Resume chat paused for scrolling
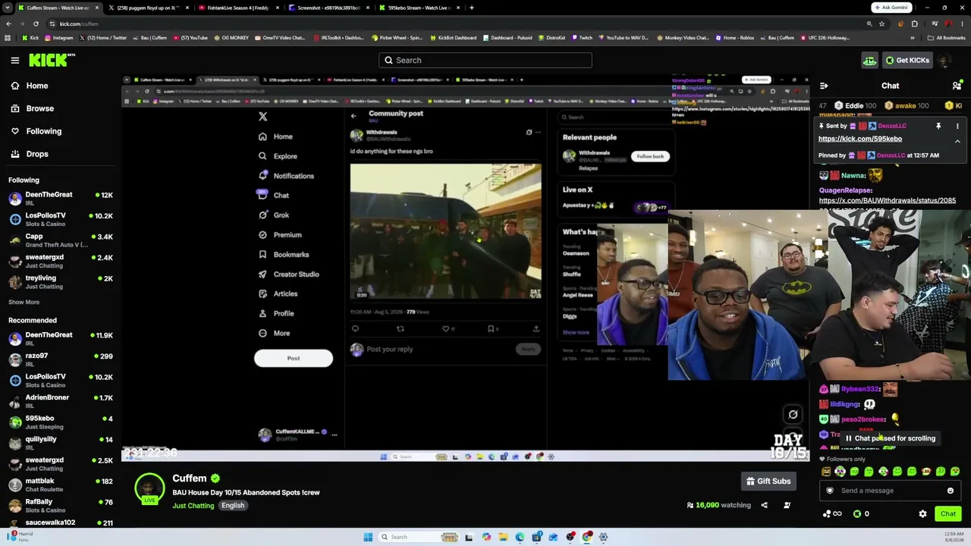Viewport: 971px width, 546px height. click(890, 438)
